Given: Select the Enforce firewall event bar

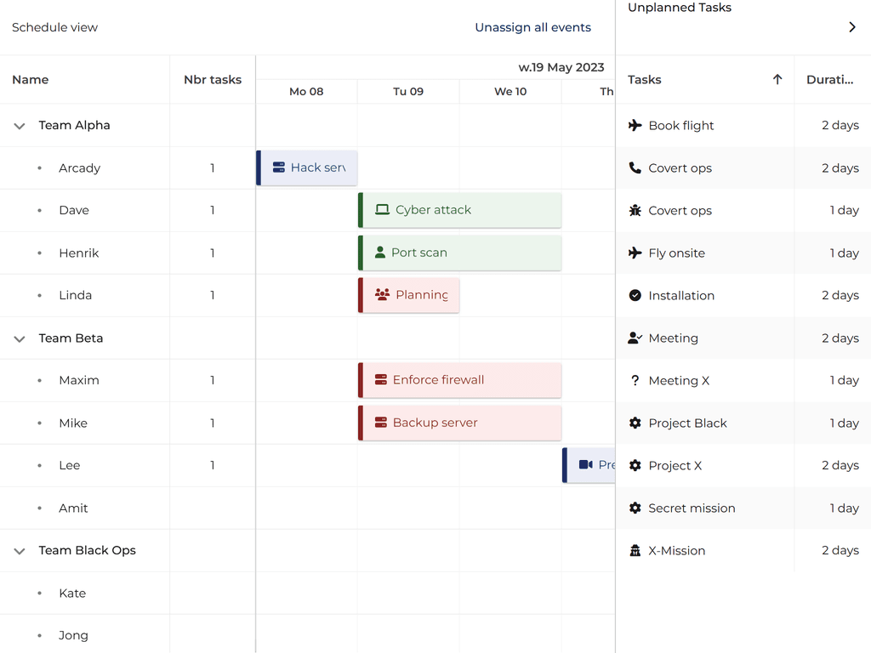Looking at the screenshot, I should (x=460, y=380).
